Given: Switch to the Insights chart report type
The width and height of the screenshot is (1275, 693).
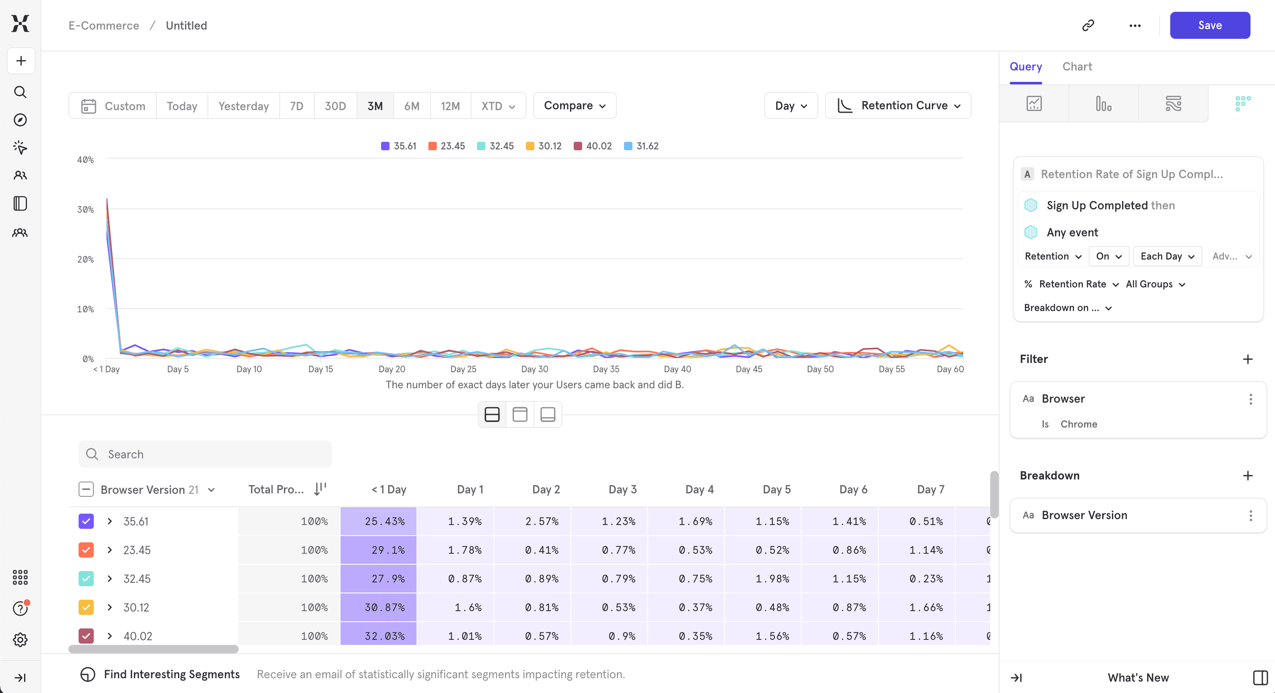Looking at the screenshot, I should click(1033, 104).
